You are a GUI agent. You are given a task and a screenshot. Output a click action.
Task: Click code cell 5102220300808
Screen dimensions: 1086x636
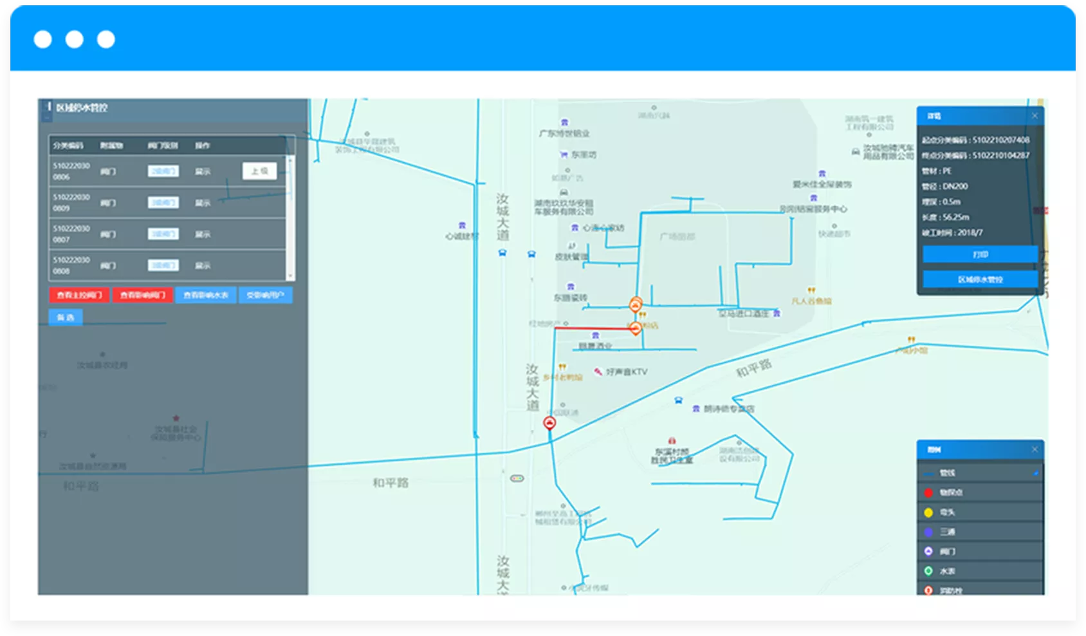pos(71,265)
